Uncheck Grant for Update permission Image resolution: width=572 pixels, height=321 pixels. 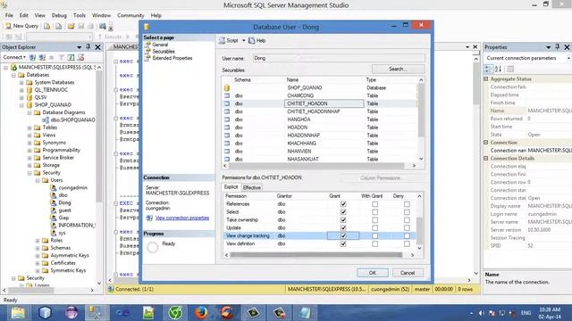click(343, 228)
